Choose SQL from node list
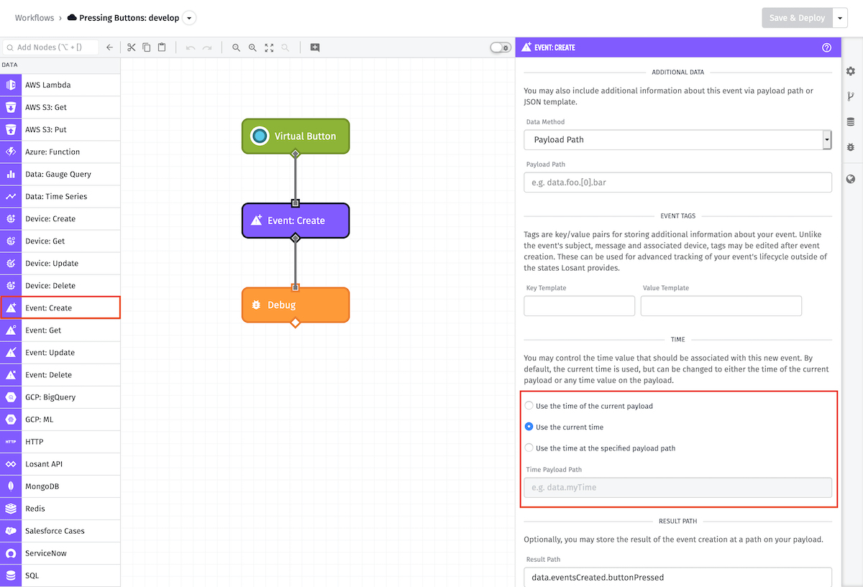This screenshot has width=863, height=587. pyautogui.click(x=60, y=576)
